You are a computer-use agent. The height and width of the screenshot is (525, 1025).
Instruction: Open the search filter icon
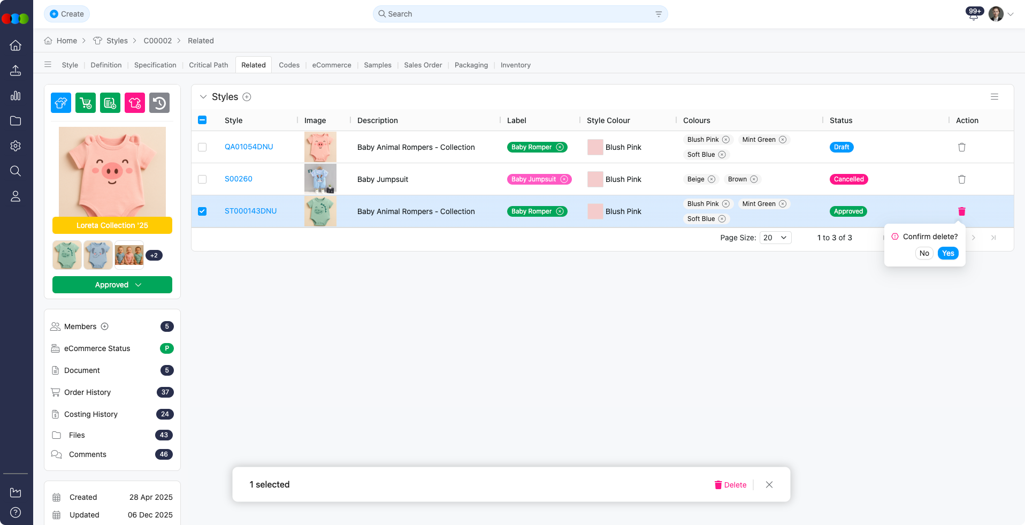(659, 14)
